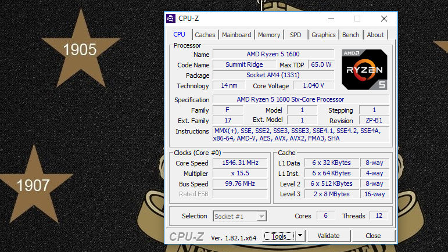Click the Core Voltage value 1.040 V
This screenshot has height=252, width=448.
coord(313,85)
